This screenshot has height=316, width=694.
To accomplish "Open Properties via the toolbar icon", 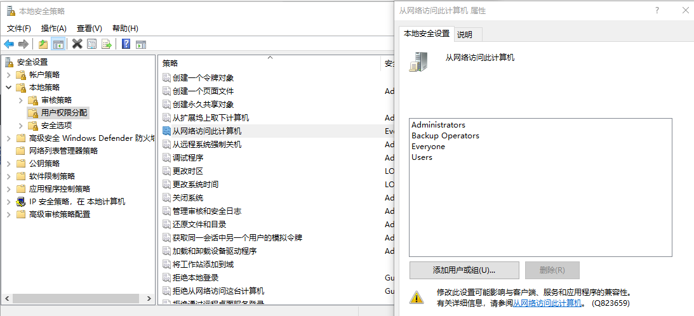I will (x=91, y=44).
